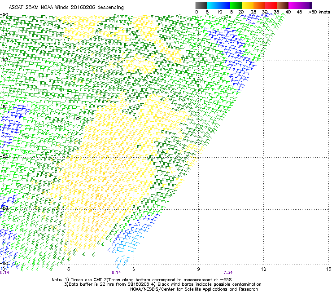Select the '-60' latitude axis label
The width and height of the screenshot is (332, 292).
click(x=4, y=263)
